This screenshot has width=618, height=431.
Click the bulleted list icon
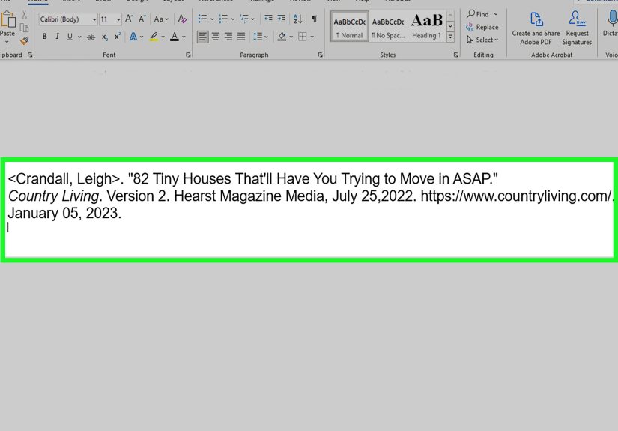point(202,19)
